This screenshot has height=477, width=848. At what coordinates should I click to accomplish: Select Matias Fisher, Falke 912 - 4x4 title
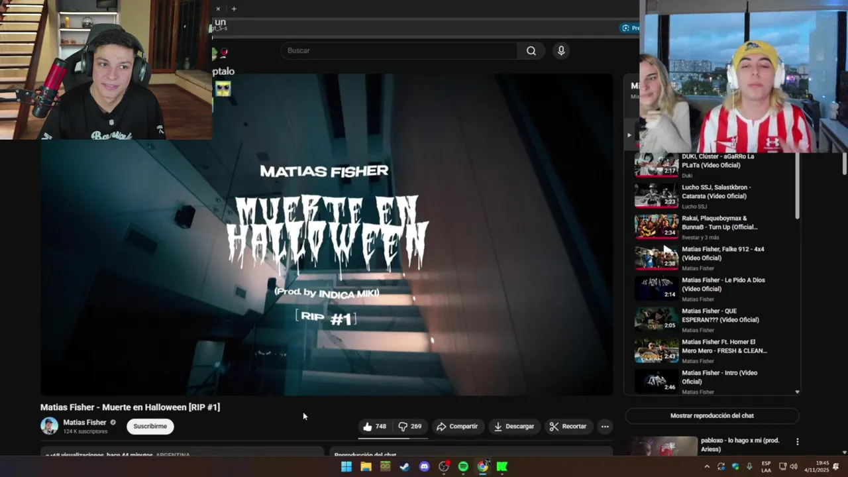pos(723,254)
